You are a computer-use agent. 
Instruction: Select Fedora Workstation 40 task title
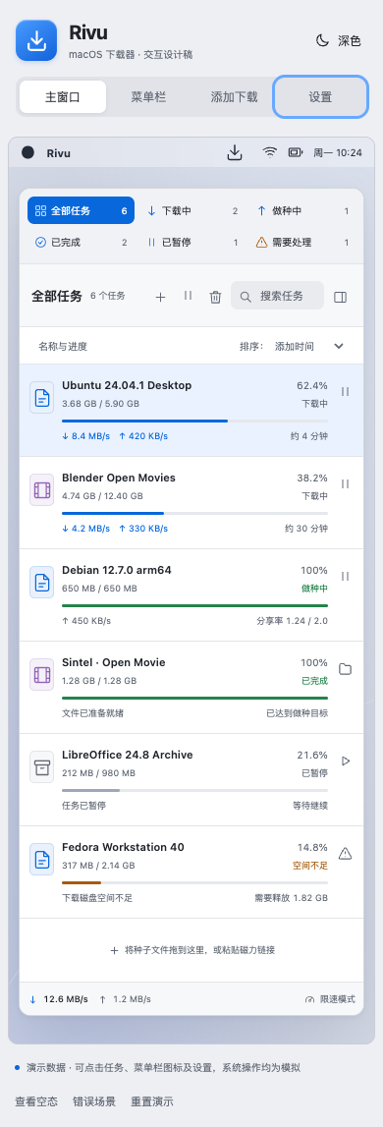pos(123,847)
